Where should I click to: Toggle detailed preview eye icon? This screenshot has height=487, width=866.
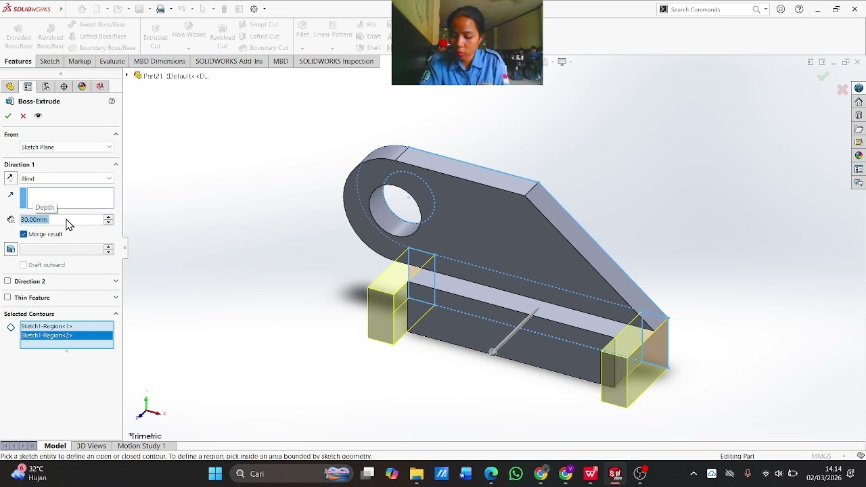tap(38, 116)
